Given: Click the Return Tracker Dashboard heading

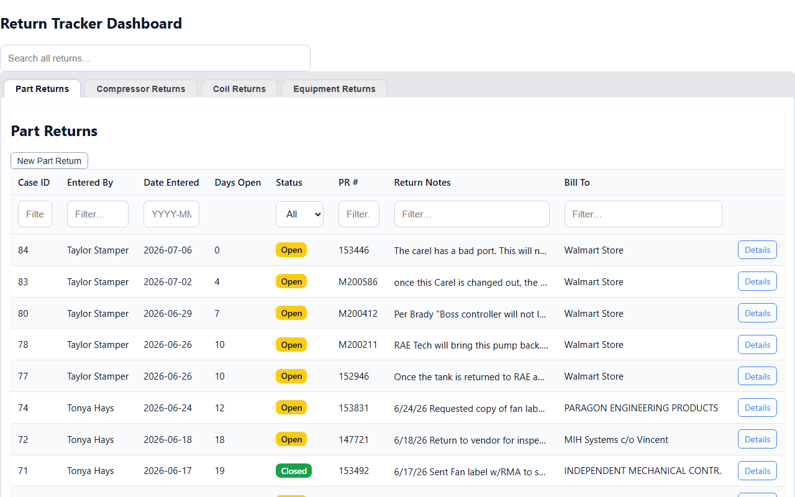Looking at the screenshot, I should (91, 24).
